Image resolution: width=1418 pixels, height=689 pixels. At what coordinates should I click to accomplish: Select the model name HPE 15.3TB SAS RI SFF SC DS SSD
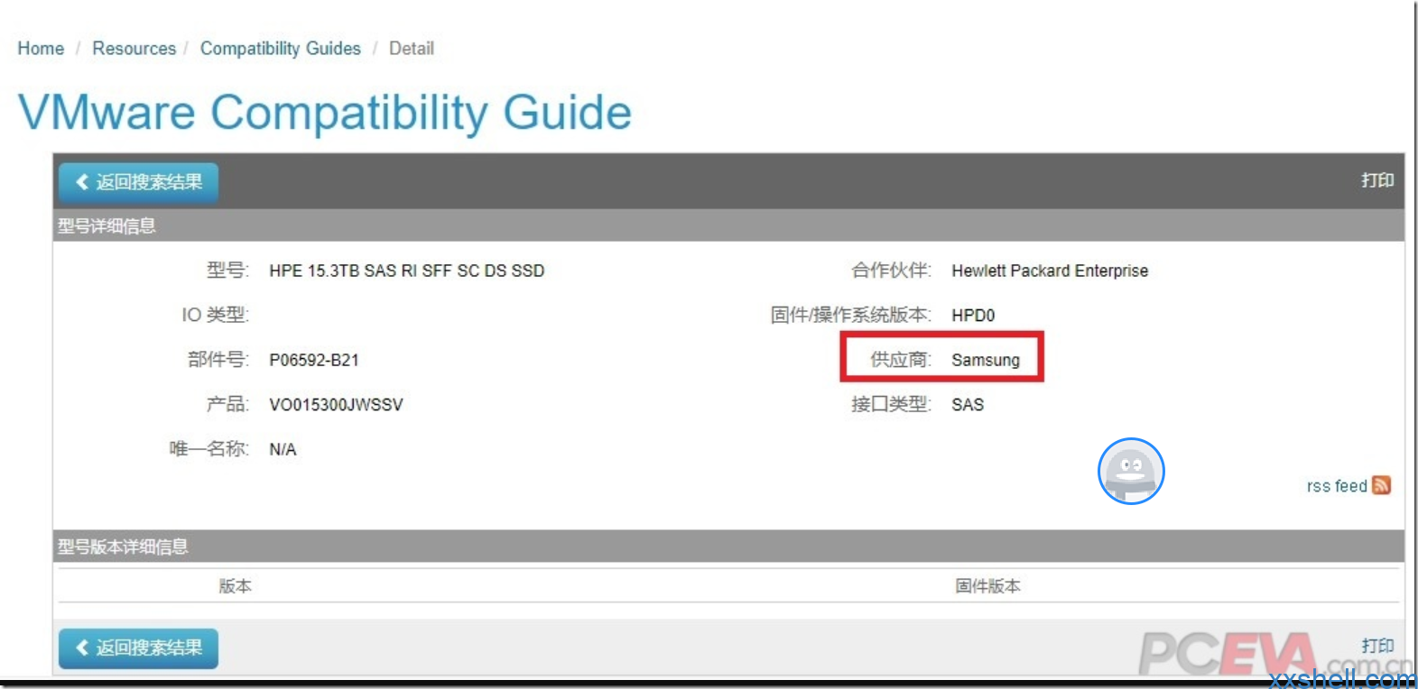[407, 271]
